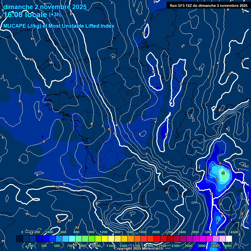The height and width of the screenshot is (251, 251).
Task: Click the '1000' legend value
Action: coord(91,232)
